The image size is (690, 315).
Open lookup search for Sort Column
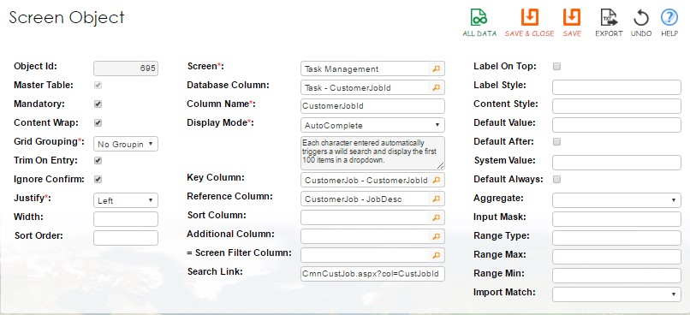click(436, 217)
